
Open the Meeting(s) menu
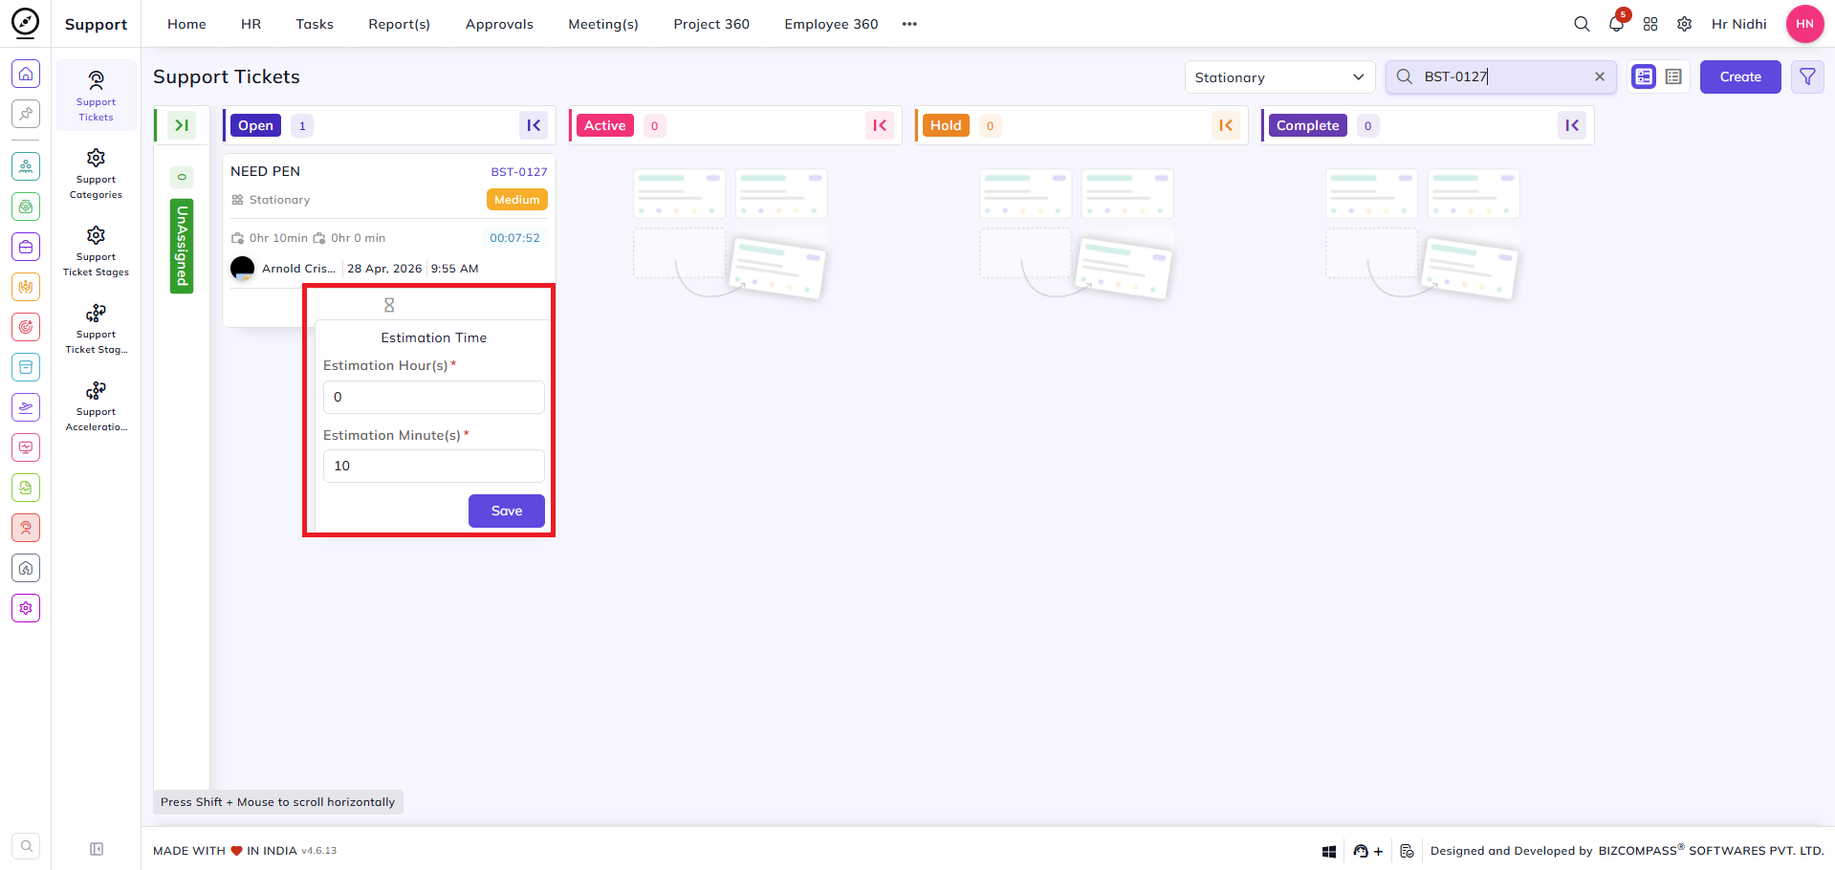(x=603, y=24)
